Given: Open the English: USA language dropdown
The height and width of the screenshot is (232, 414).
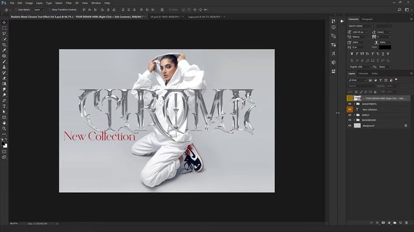Looking at the screenshot, I should pyautogui.click(x=360, y=67).
